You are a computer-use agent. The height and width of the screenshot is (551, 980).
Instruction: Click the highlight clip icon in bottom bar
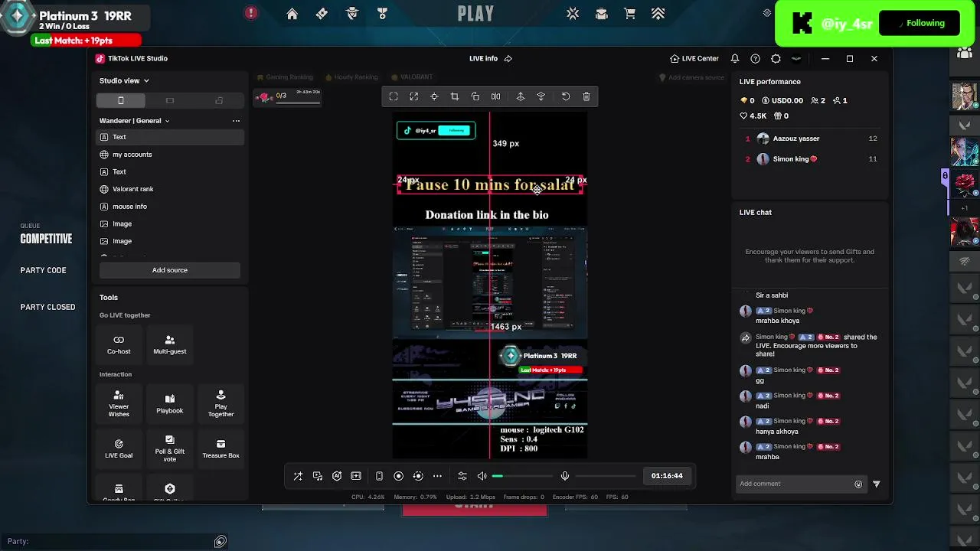tap(356, 476)
